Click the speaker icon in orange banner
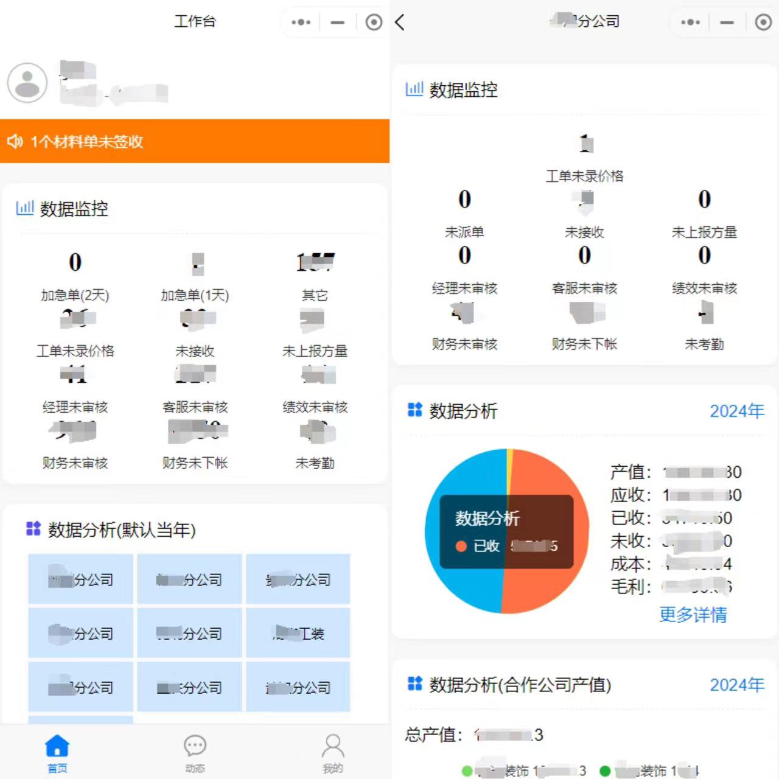The width and height of the screenshot is (779, 779). pos(15,142)
